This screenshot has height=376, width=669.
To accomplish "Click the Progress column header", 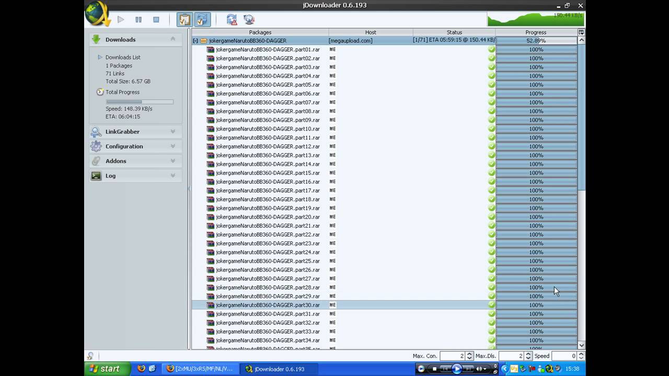I will [x=536, y=32].
